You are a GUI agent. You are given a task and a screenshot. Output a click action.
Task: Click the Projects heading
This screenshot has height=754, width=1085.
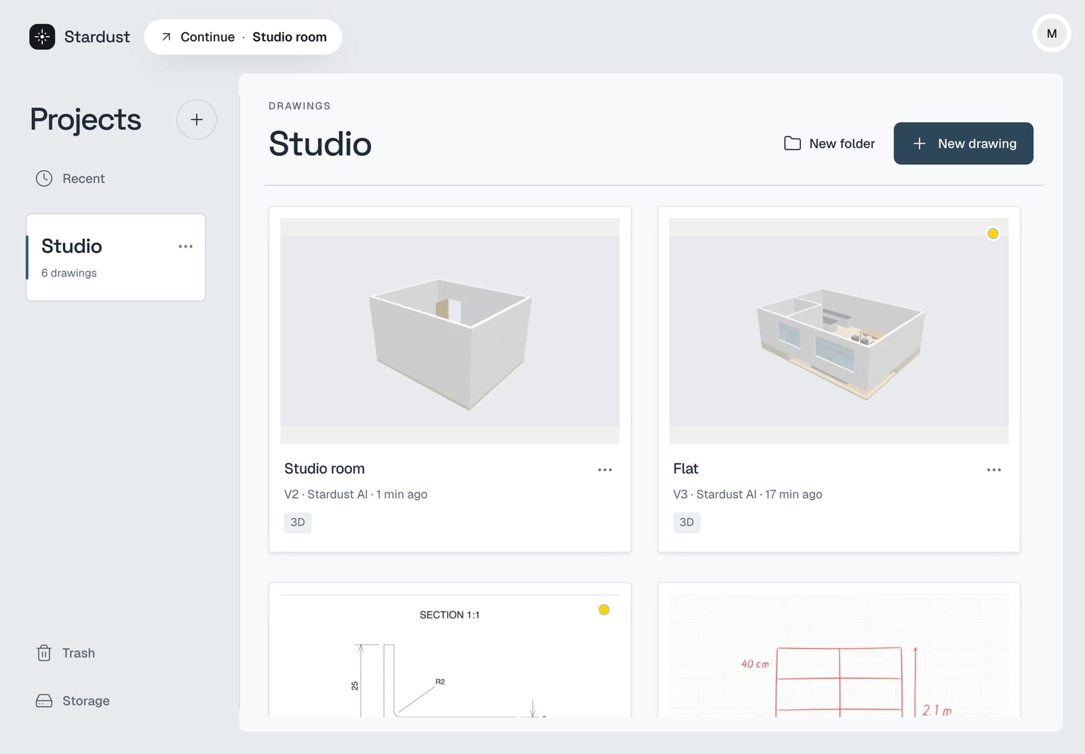pos(85,120)
